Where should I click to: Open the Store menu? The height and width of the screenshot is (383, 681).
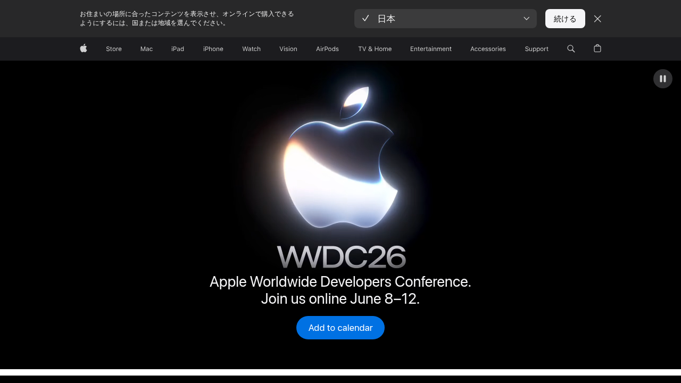click(114, 49)
